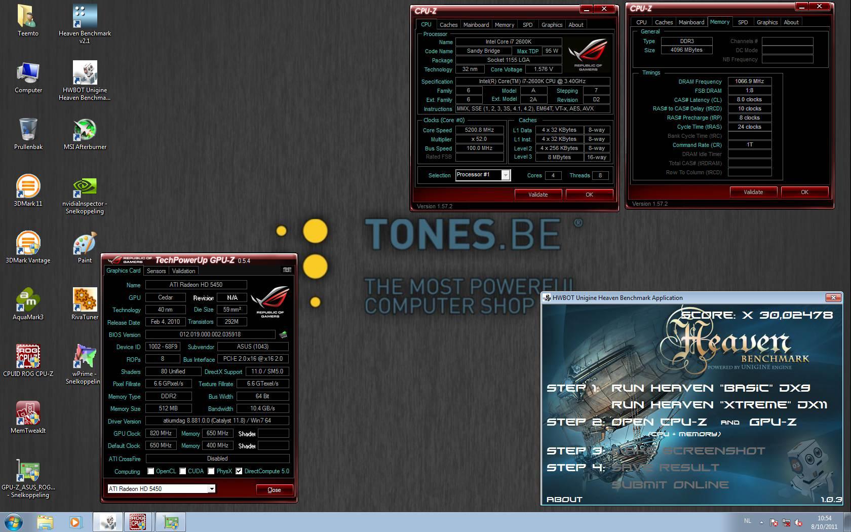Click NL language indicator in taskbar
The image size is (851, 532).
(x=748, y=521)
